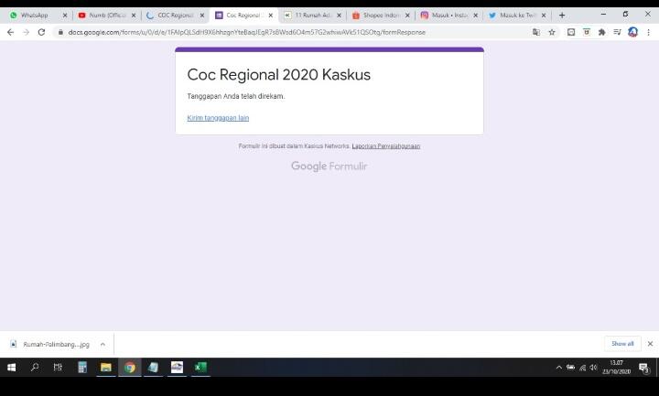Screen dimensions: 659x396
Task: Go back using the browser back arrow
Action: tap(10, 32)
